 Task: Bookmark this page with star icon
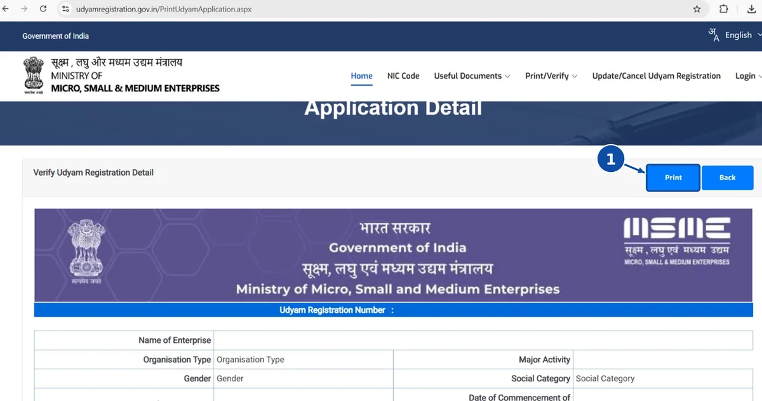(697, 9)
